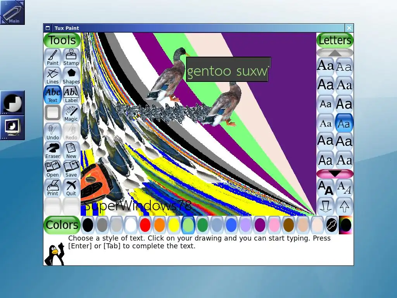Choose currently highlighted blue Aa font
The height and width of the screenshot is (298, 397).
(344, 123)
